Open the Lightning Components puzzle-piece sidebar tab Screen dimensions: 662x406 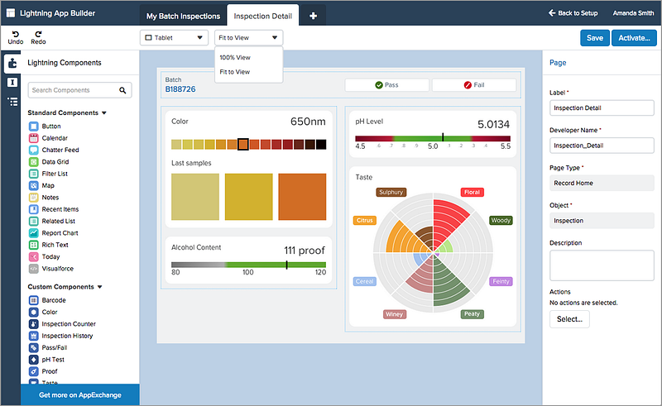tap(12, 63)
